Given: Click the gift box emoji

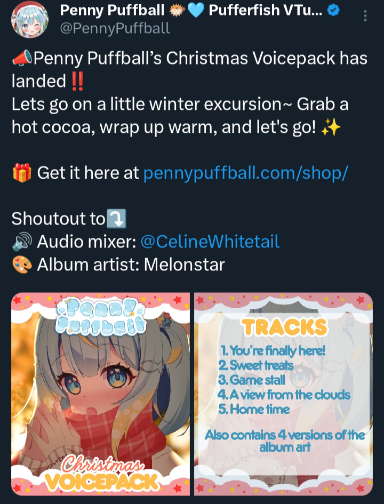Looking at the screenshot, I should tap(22, 173).
